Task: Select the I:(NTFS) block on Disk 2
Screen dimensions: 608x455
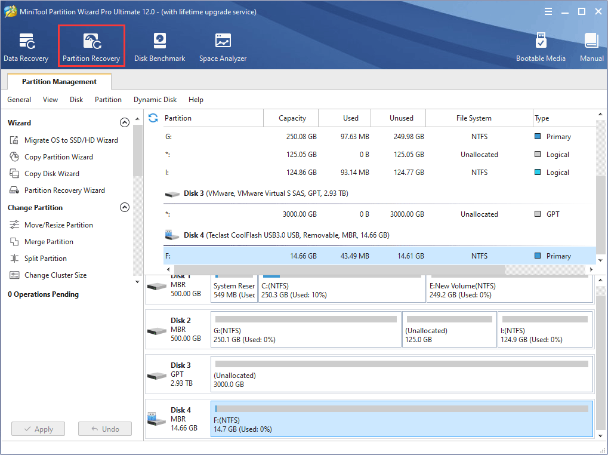Action: coord(545,329)
